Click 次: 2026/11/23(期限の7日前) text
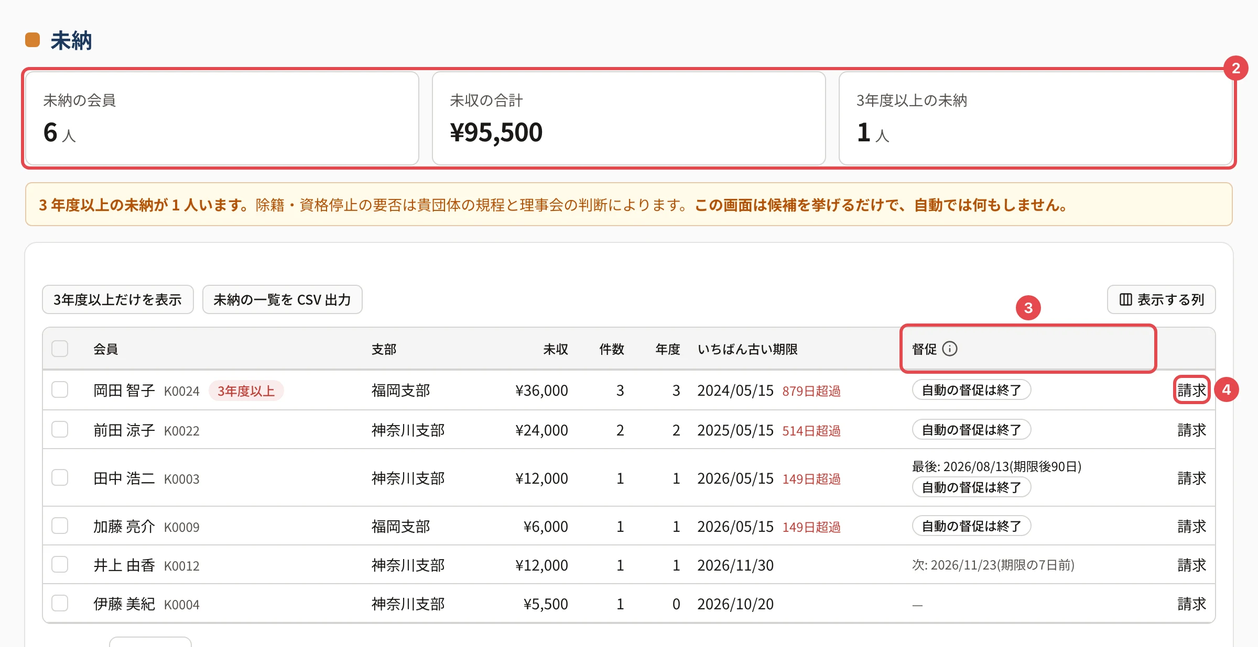This screenshot has width=1258, height=647. 993,565
